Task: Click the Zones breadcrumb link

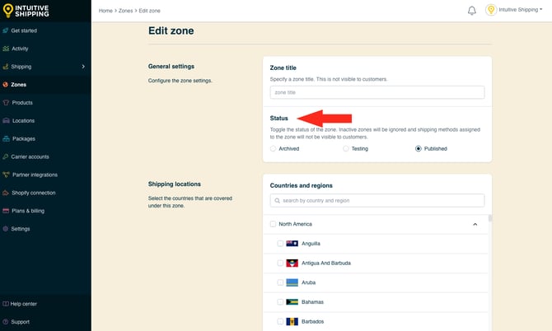Action: click(127, 11)
